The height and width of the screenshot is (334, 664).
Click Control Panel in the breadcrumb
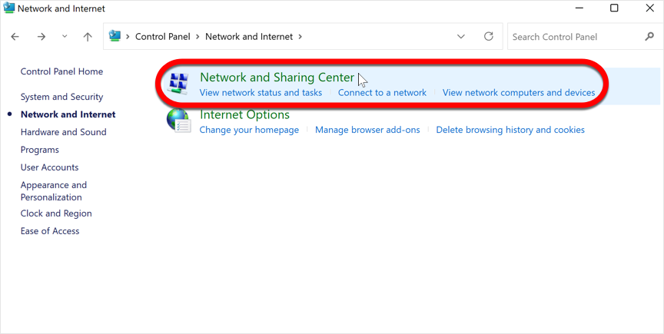pos(163,37)
